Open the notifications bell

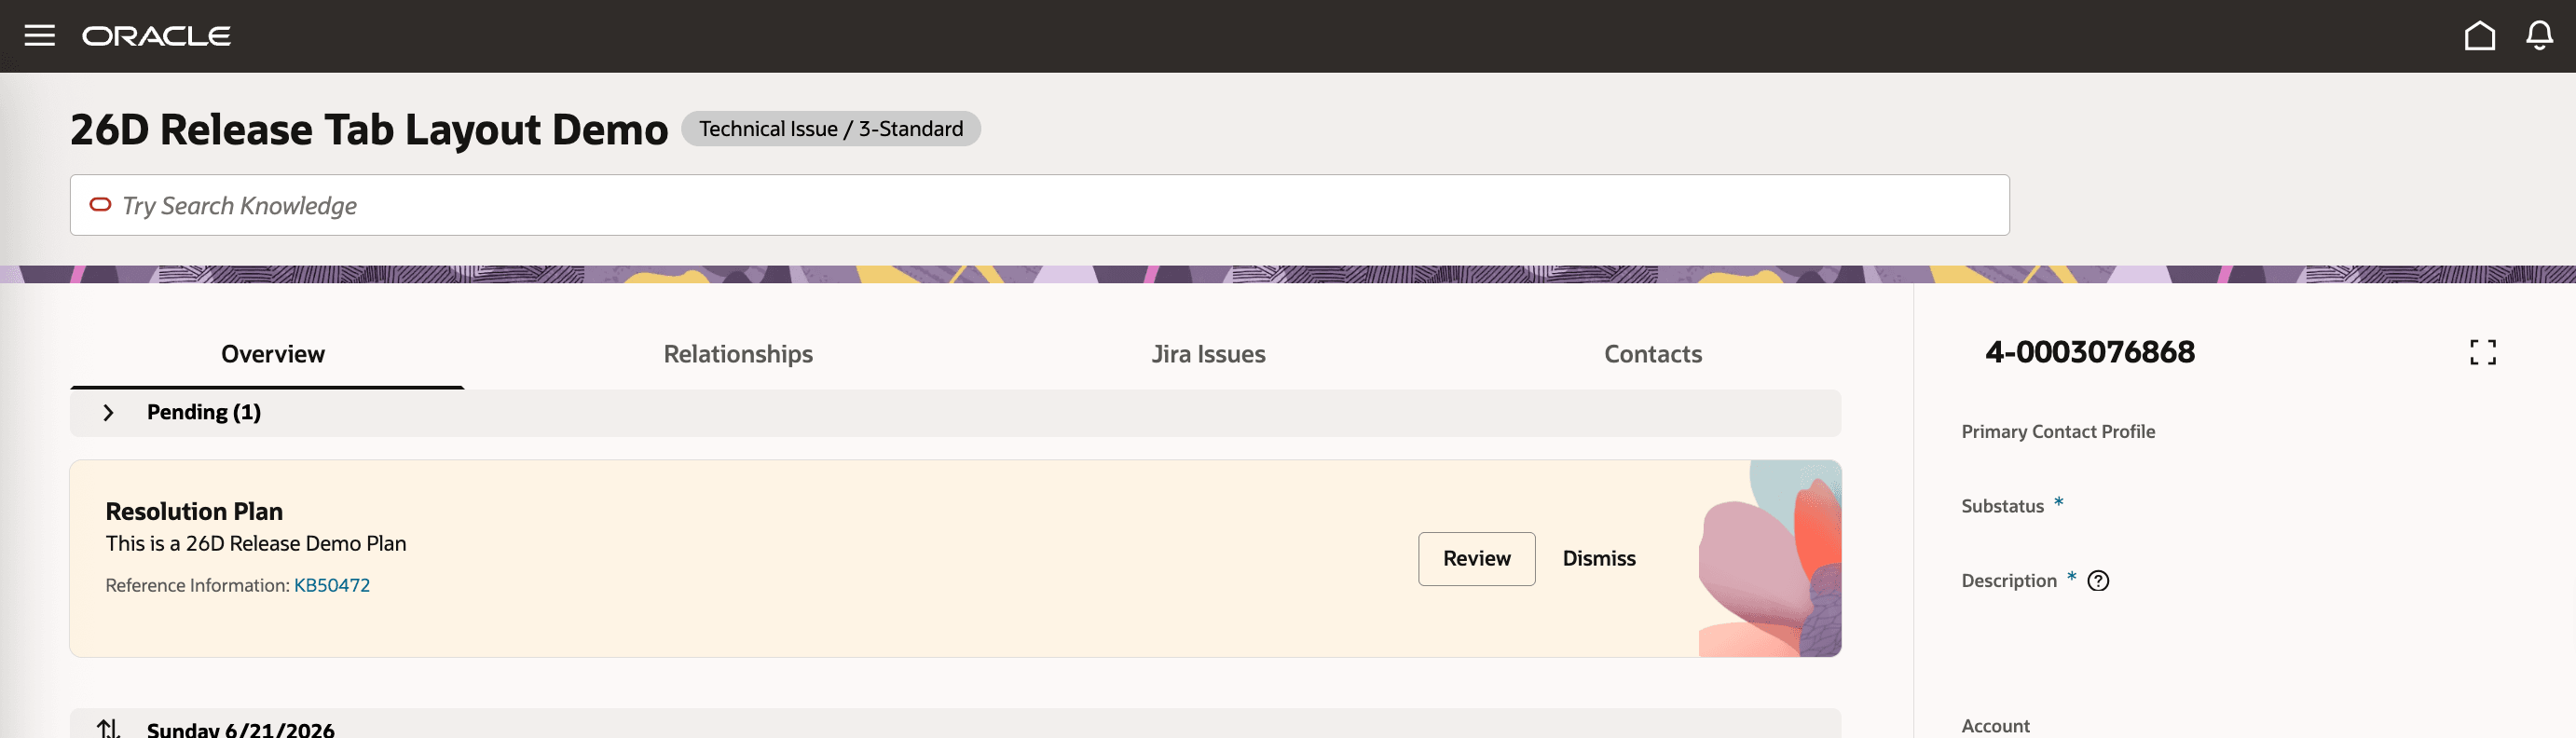[2539, 36]
